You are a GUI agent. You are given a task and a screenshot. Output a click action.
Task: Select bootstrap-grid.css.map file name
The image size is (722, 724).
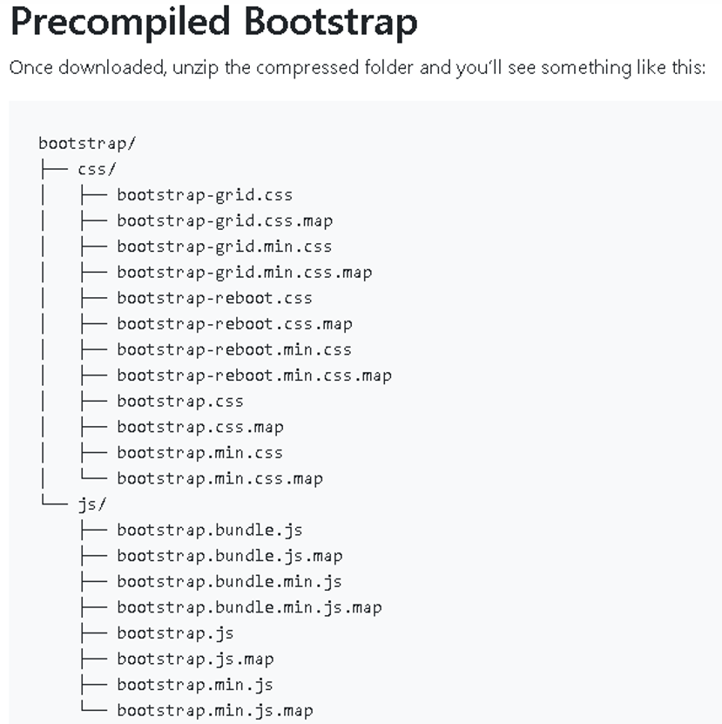225,221
